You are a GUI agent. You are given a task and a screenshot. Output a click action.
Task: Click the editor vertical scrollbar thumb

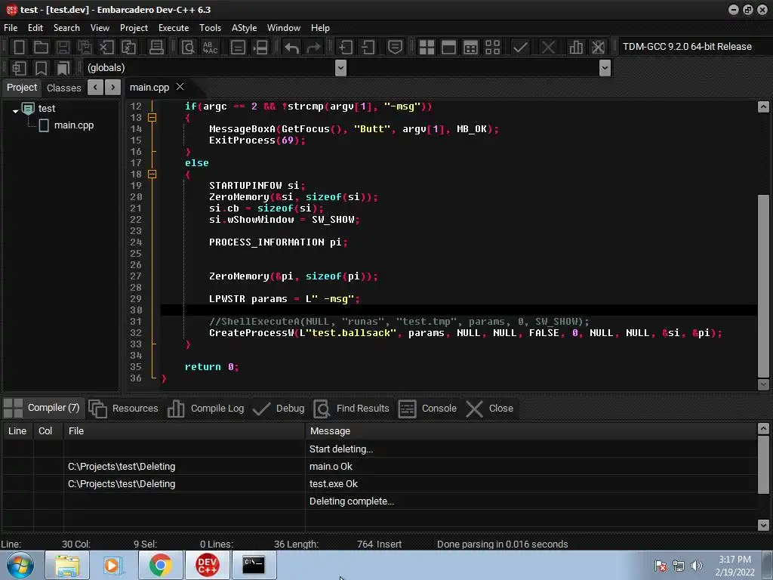(x=763, y=285)
